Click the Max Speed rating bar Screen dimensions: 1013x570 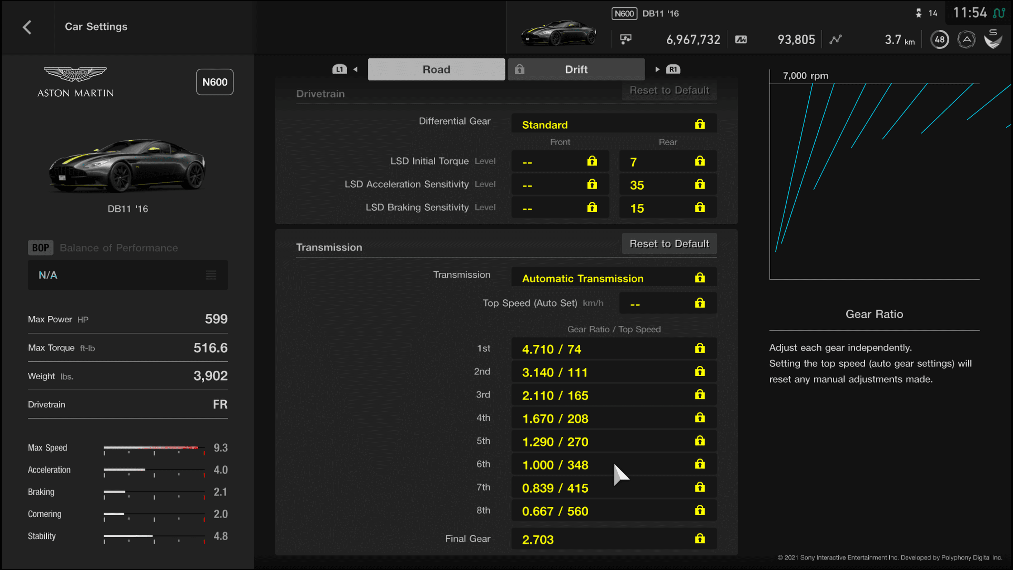154,450
